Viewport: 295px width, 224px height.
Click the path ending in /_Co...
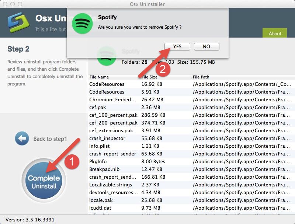pyautogui.click(x=242, y=84)
